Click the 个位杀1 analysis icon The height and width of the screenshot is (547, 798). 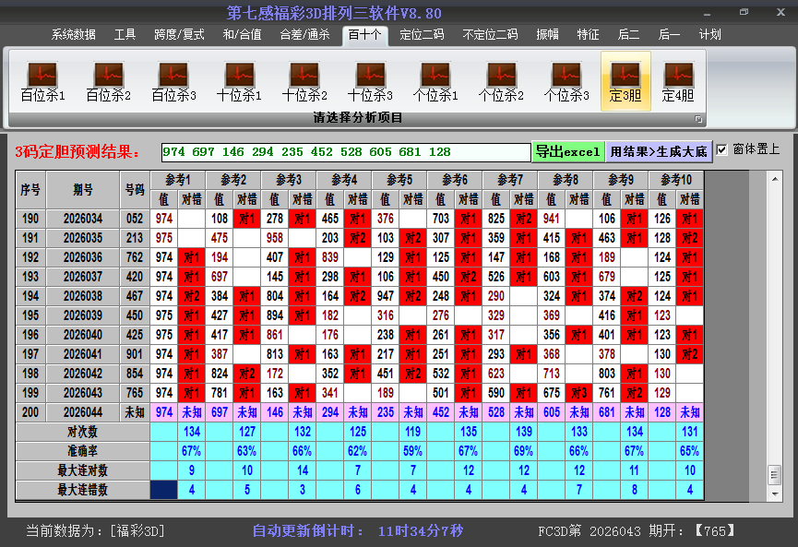[x=435, y=81]
